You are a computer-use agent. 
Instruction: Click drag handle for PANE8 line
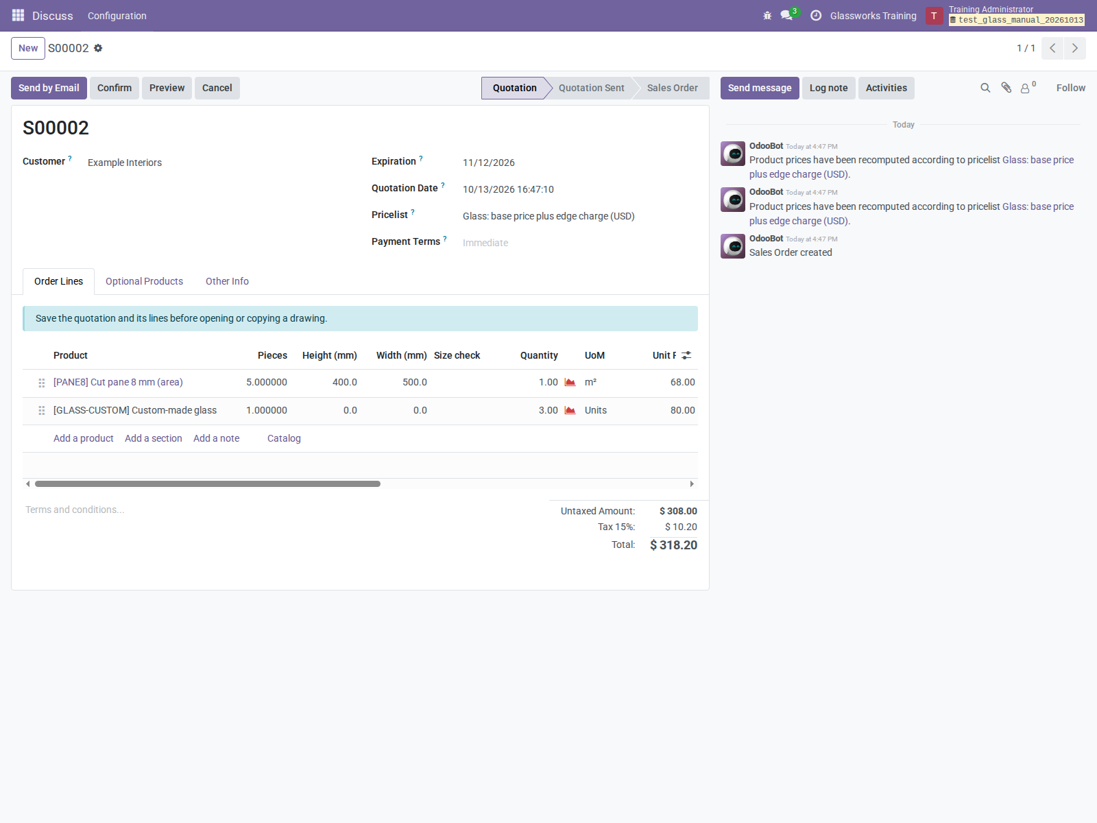(42, 383)
